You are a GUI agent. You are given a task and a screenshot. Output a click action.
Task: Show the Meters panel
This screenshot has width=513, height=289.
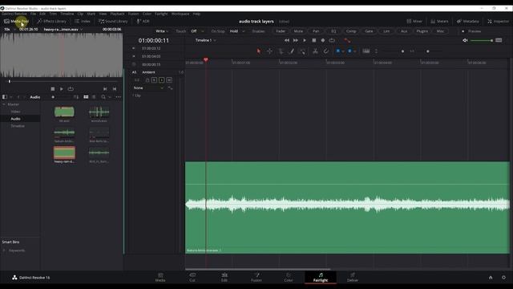click(x=439, y=22)
